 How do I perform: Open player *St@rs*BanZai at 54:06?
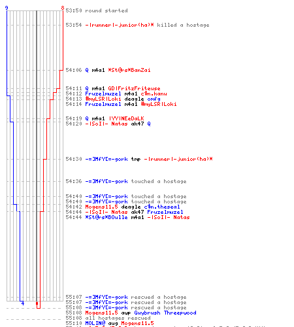[129, 70]
